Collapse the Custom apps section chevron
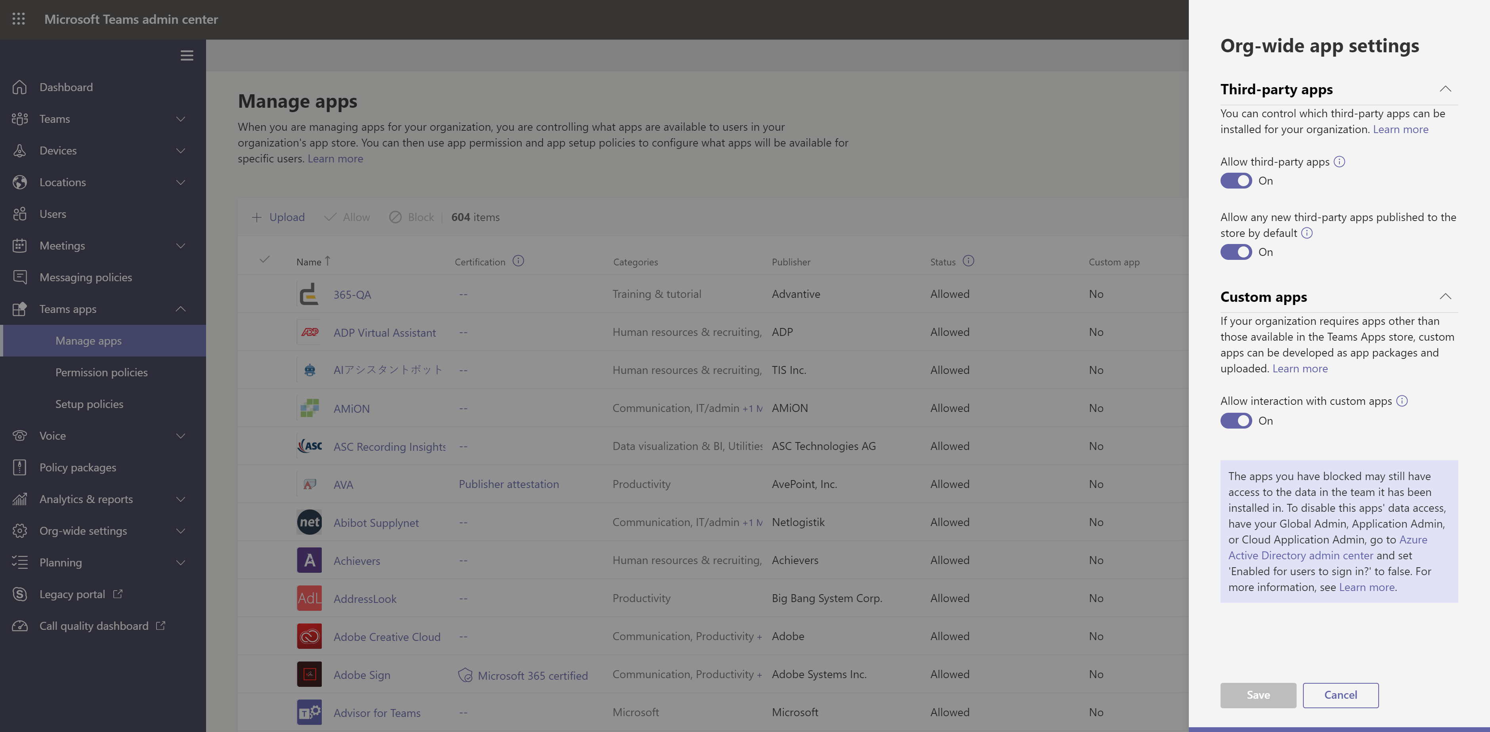Image resolution: width=1490 pixels, height=732 pixels. [x=1445, y=297]
